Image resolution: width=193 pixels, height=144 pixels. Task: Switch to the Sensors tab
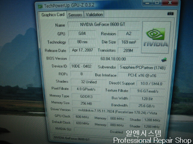tap(75, 15)
